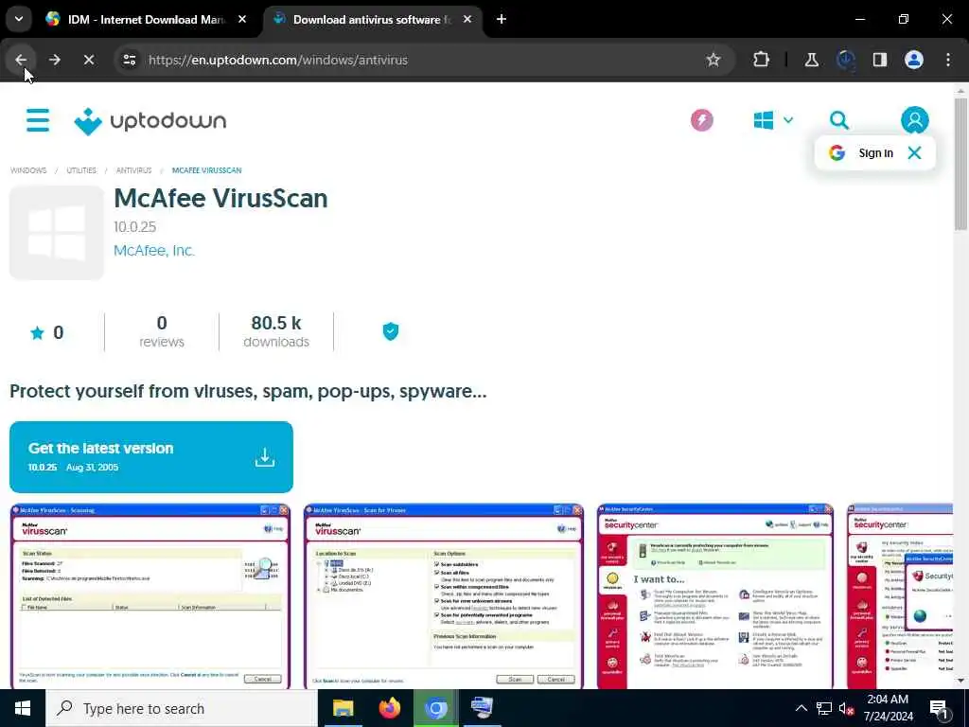Go back using the browser back arrow
This screenshot has height=727, width=969.
(x=21, y=60)
